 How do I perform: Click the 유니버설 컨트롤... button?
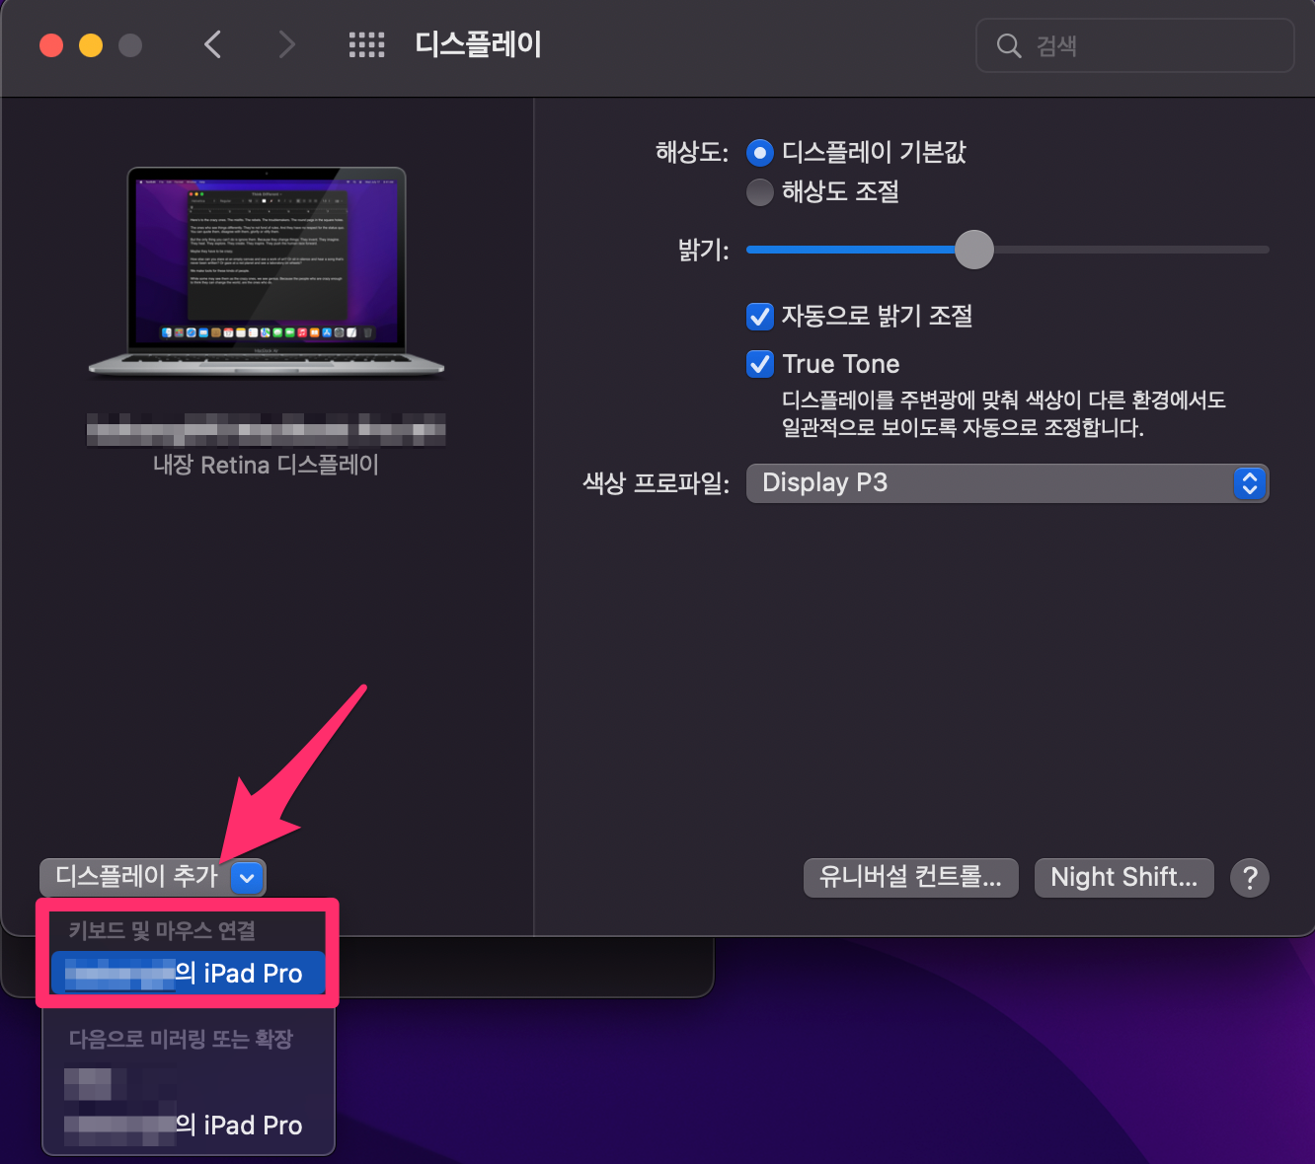click(x=910, y=877)
